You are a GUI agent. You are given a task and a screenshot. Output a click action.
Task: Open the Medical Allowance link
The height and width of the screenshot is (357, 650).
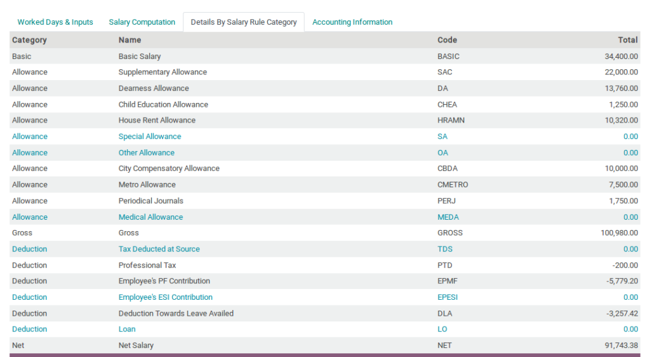(x=150, y=217)
